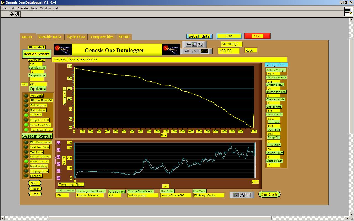Select the lower chart pan hand tool
Screen dimensions: 354x221
(248, 195)
